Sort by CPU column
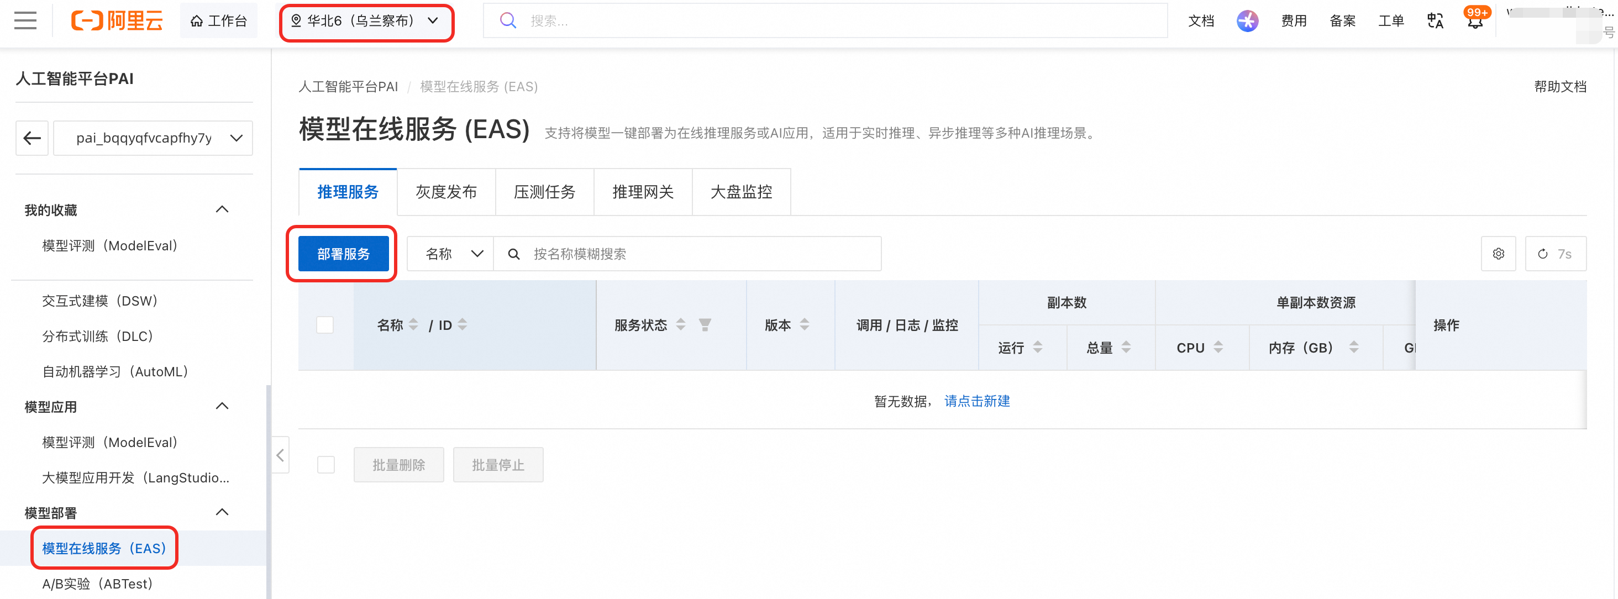The image size is (1618, 599). click(1218, 347)
